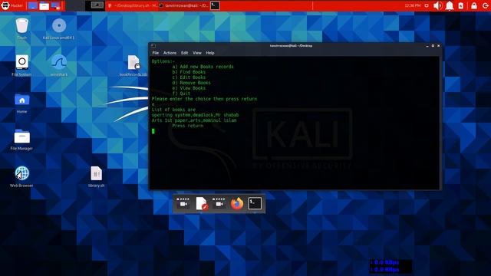Launch Wireshark from the desktop
Viewport: 491px width, 276px height.
[x=59, y=66]
